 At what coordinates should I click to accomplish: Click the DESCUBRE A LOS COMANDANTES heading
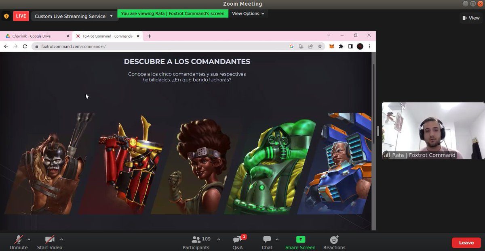[x=187, y=62]
